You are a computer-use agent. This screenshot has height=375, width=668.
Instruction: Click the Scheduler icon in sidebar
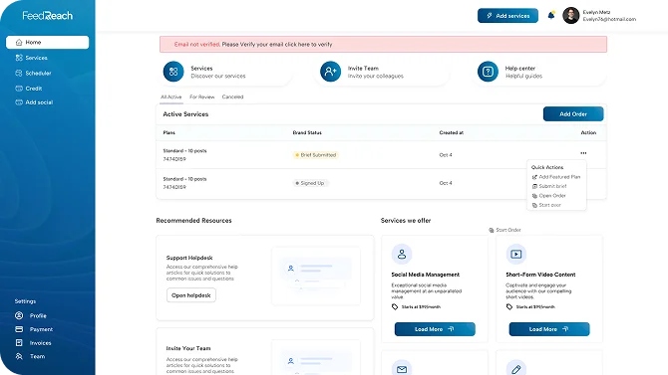coord(19,74)
